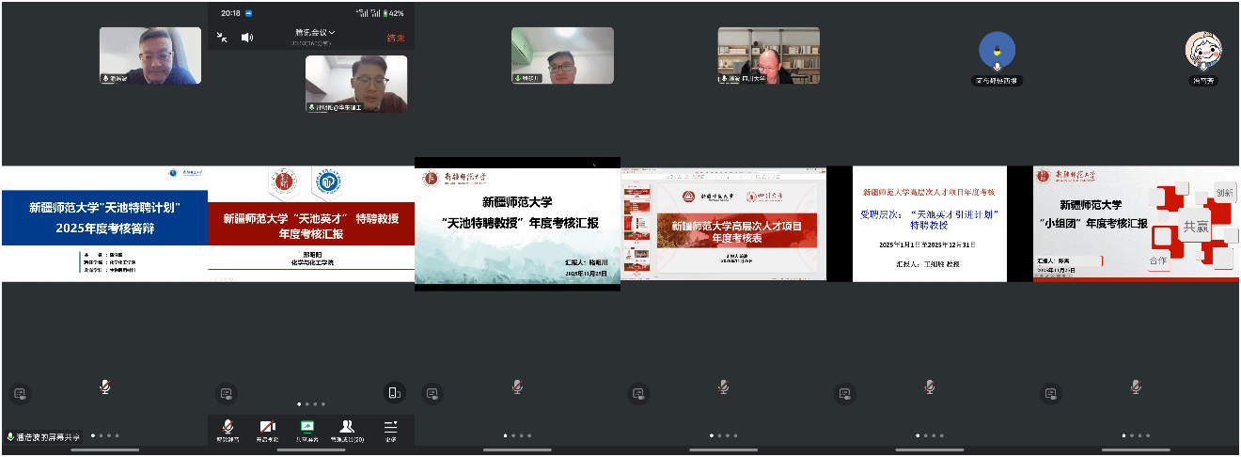Select the cartoon girl avatar participant
This screenshot has width=1241, height=457.
click(x=1202, y=51)
